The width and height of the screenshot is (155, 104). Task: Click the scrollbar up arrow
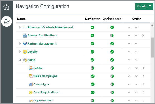[152, 25]
